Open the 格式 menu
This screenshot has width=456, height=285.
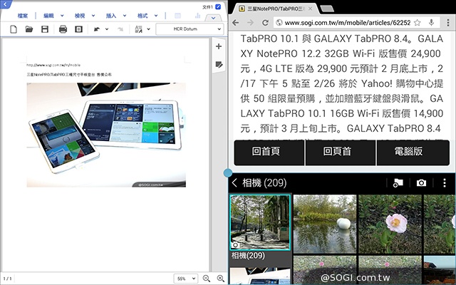[142, 16]
